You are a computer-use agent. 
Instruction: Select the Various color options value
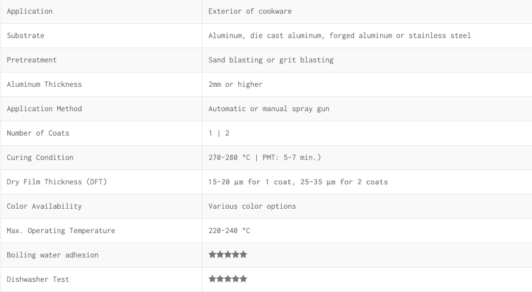252,206
